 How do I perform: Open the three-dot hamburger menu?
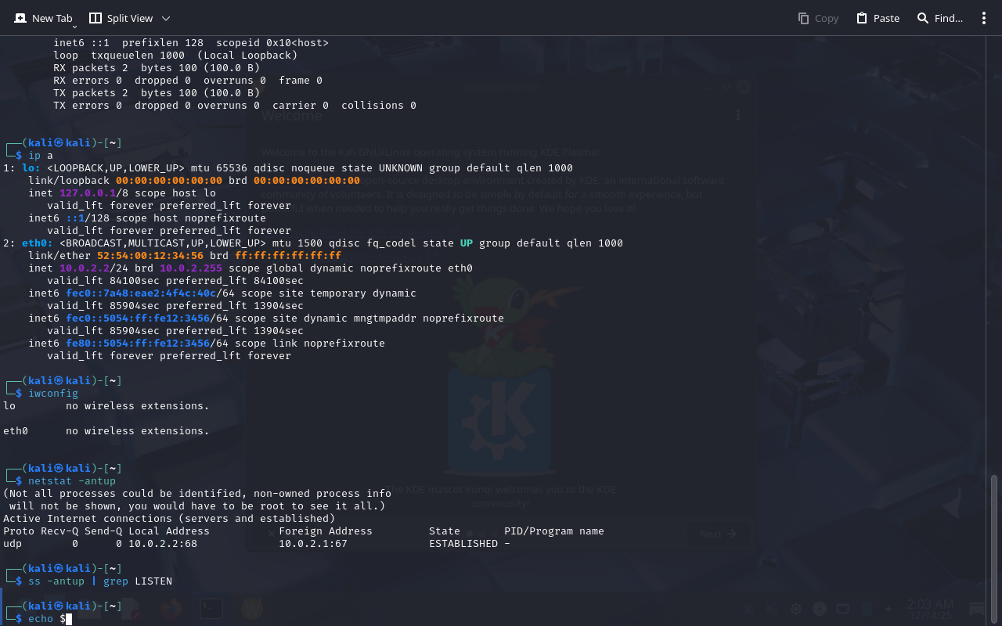click(984, 18)
